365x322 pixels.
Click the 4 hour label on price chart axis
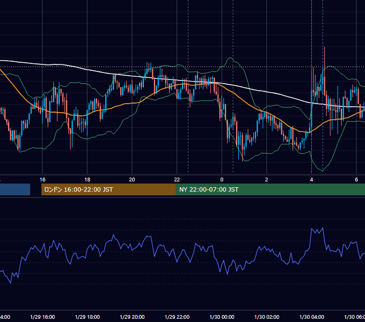(x=311, y=180)
